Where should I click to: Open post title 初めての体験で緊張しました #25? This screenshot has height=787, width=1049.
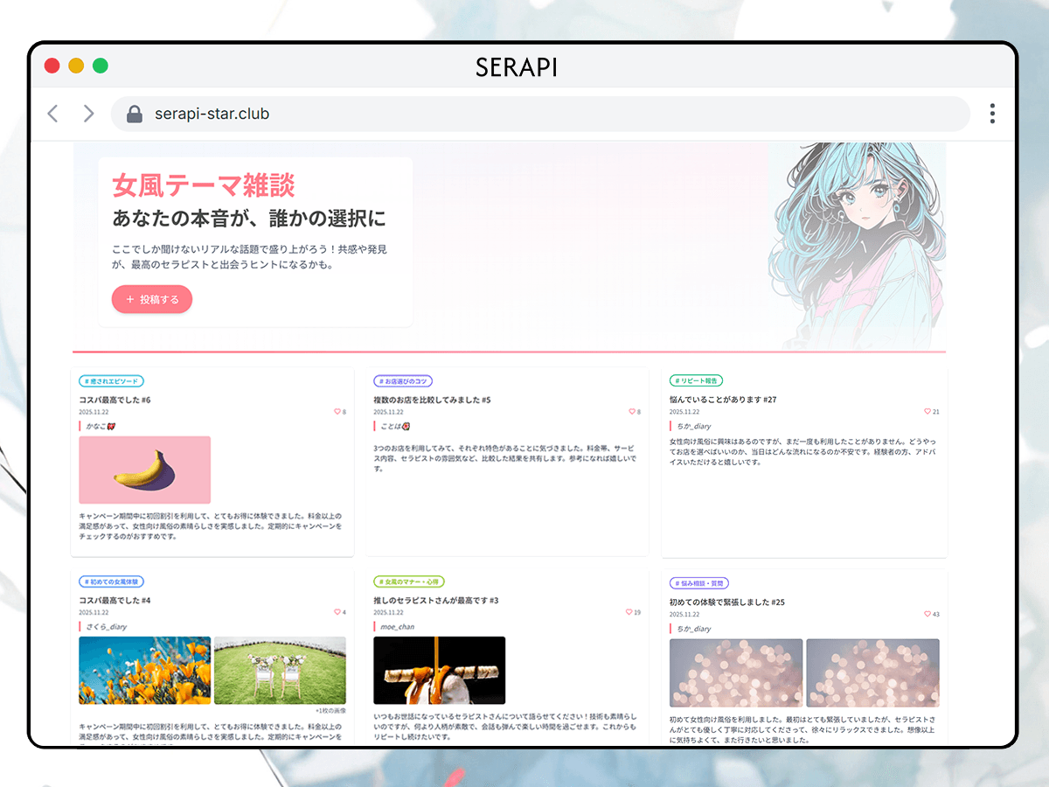(x=727, y=602)
